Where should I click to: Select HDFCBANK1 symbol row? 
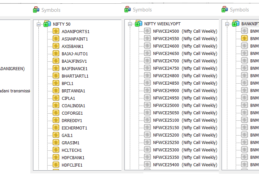(x=73, y=158)
